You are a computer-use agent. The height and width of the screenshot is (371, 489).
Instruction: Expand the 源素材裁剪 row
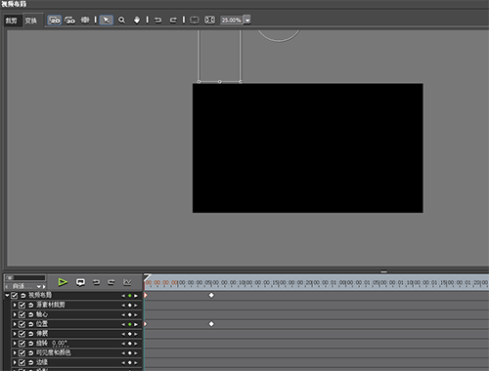click(x=15, y=305)
